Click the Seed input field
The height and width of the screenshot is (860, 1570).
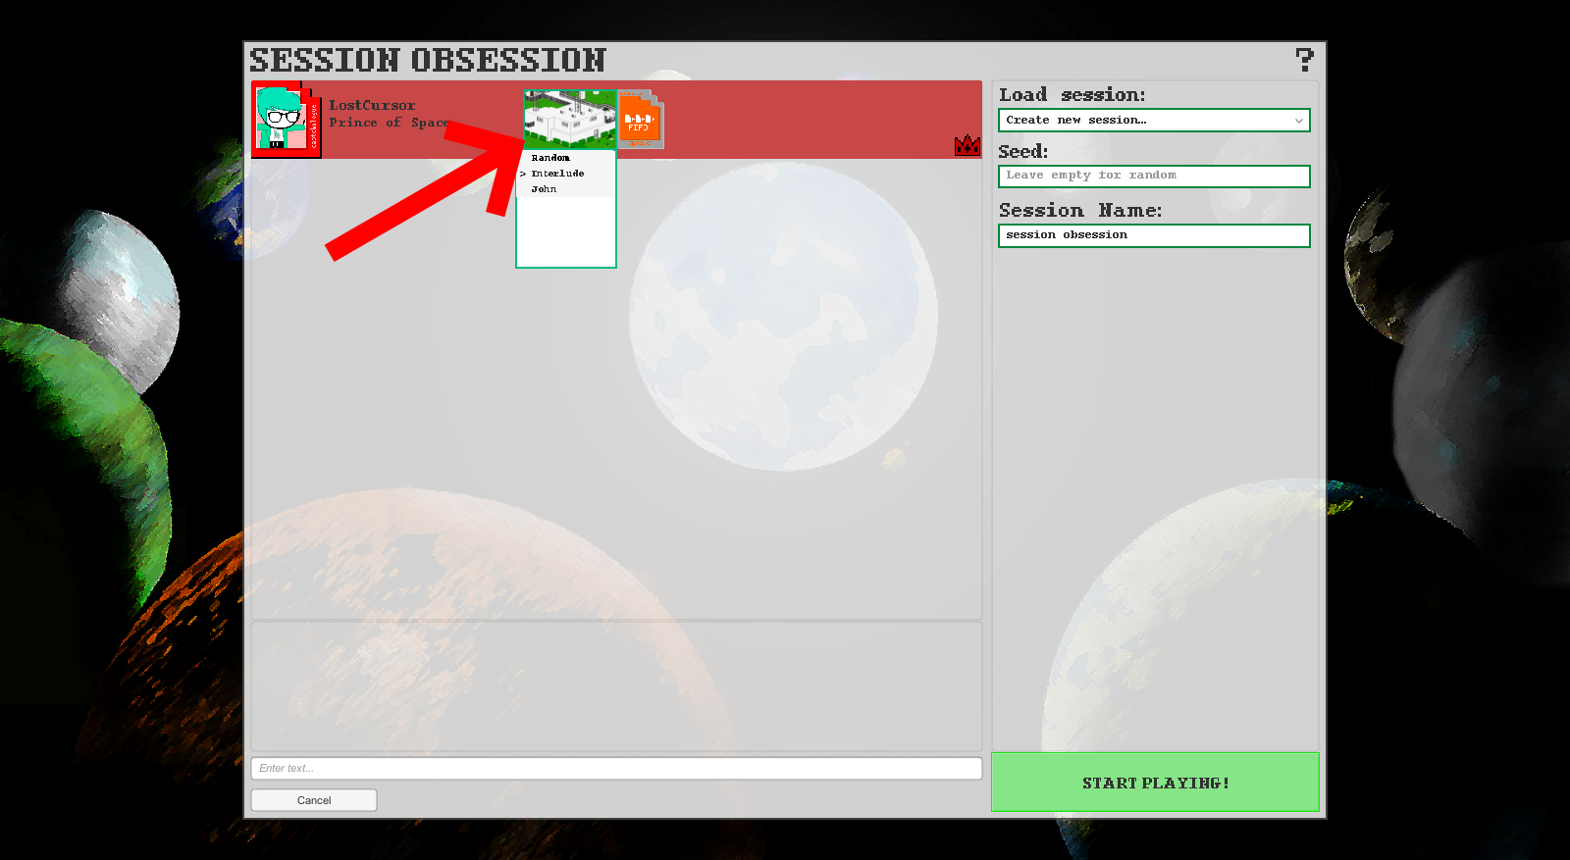tap(1154, 176)
